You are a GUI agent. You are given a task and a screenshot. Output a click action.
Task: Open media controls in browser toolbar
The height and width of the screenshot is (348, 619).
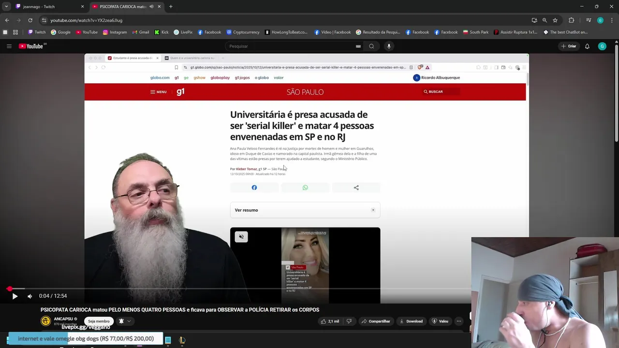589,20
